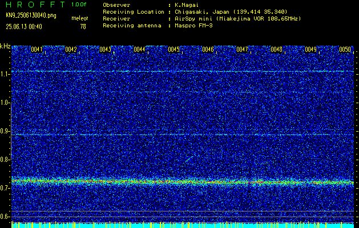Click the Observer field label
359x228 pixels.
click(x=116, y=5)
